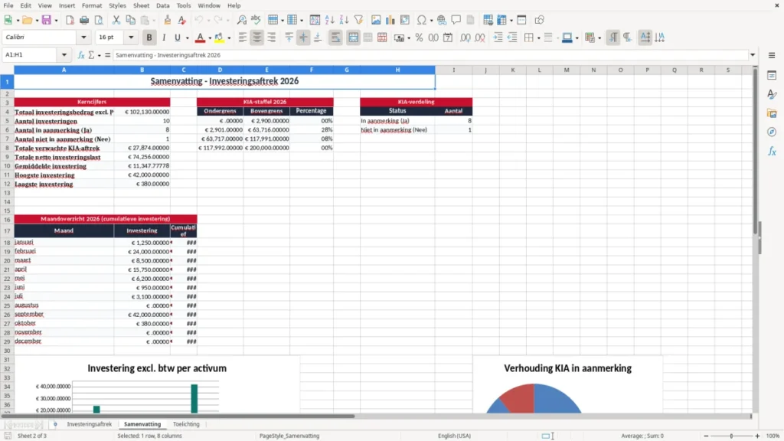Open Function Wizard fx icon
This screenshot has height=441, width=784.
pyautogui.click(x=81, y=55)
